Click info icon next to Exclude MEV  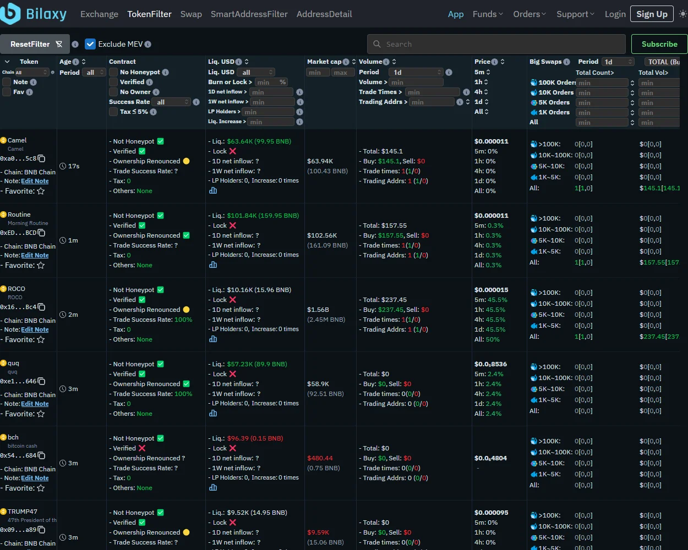click(x=148, y=44)
